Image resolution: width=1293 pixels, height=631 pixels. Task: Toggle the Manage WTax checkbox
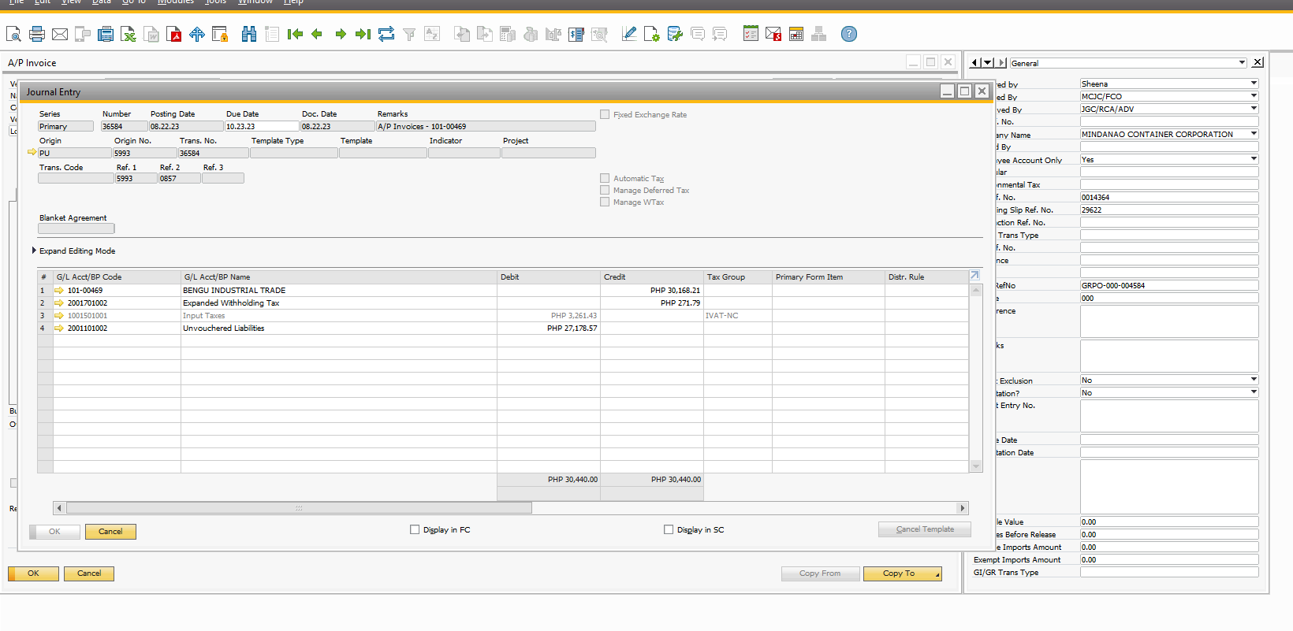pos(605,202)
